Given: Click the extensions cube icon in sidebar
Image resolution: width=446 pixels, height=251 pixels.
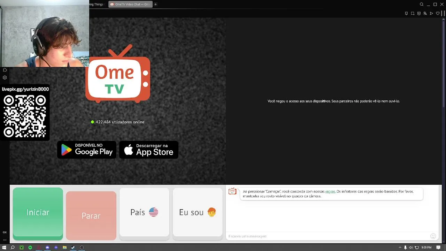Looking at the screenshot, I should (5, 70).
